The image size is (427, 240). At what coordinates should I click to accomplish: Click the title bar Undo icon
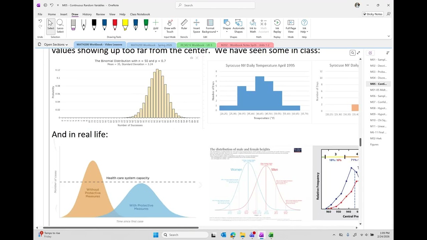point(51,5)
